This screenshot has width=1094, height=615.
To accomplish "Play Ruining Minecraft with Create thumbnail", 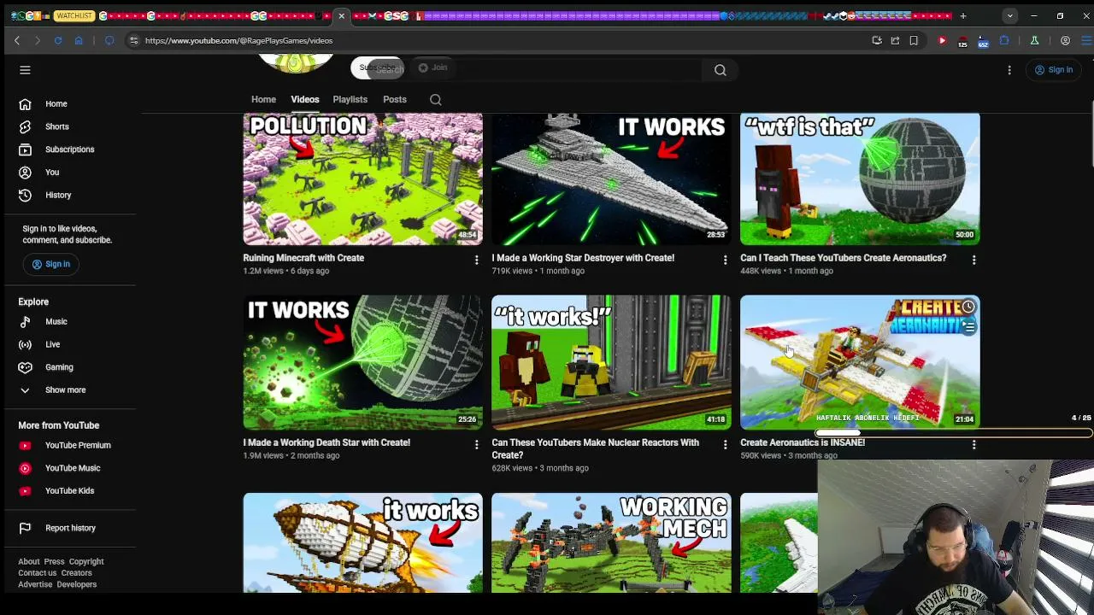I will (x=362, y=179).
